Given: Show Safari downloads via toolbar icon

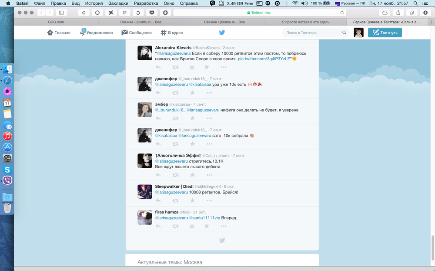Looking at the screenshot, I should [x=425, y=13].
